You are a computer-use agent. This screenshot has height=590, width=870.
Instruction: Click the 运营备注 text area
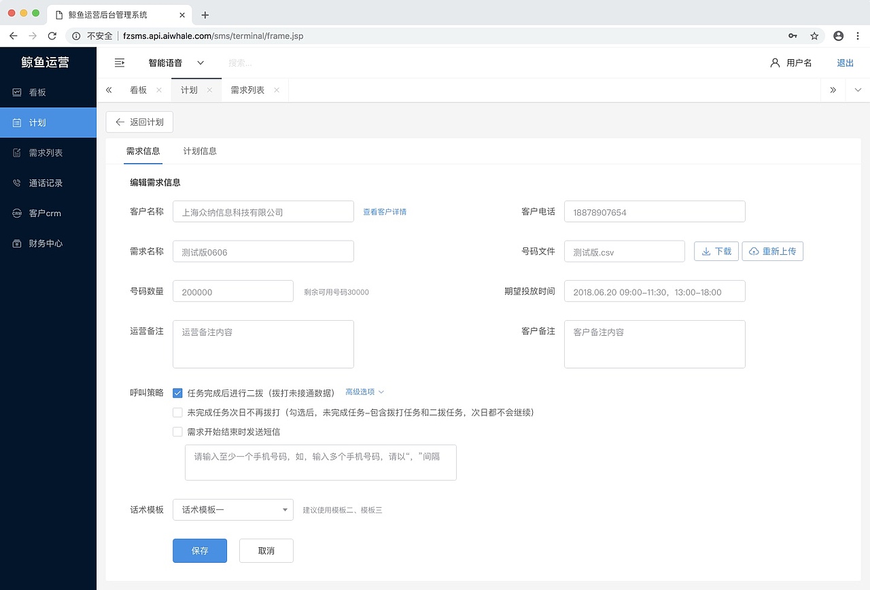coord(263,344)
